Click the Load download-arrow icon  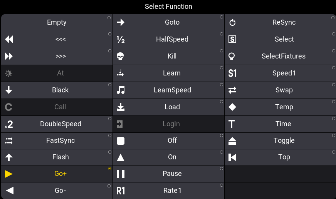pos(121,107)
